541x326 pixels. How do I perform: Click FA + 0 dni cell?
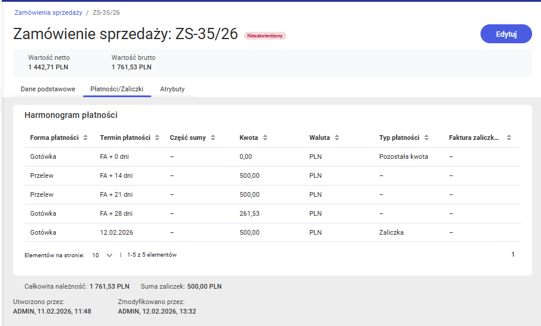click(x=114, y=156)
